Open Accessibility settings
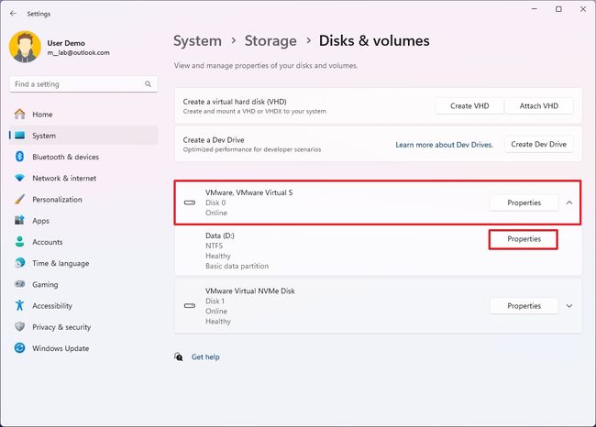 pos(51,306)
